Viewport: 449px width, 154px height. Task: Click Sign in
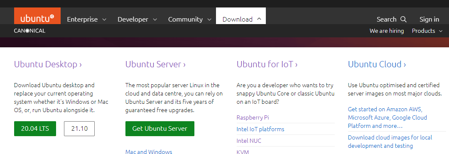click(429, 19)
